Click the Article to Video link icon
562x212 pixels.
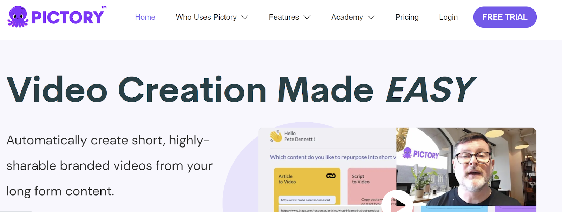[x=331, y=176]
